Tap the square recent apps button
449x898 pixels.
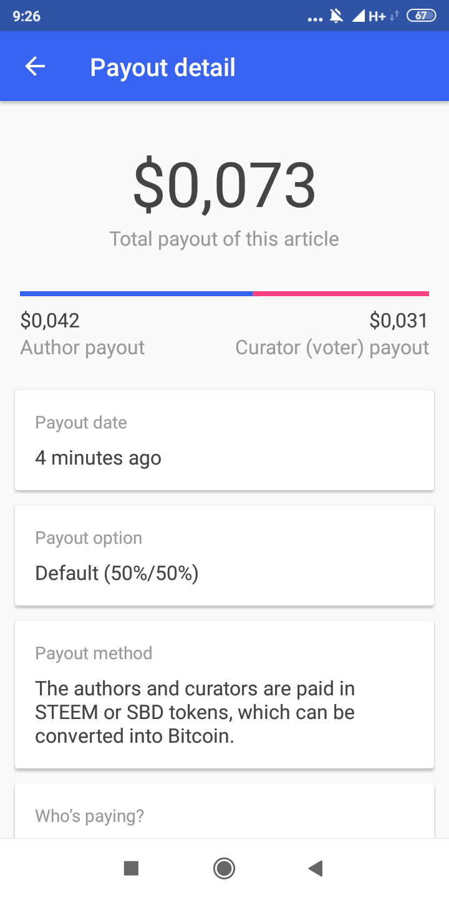point(131,868)
